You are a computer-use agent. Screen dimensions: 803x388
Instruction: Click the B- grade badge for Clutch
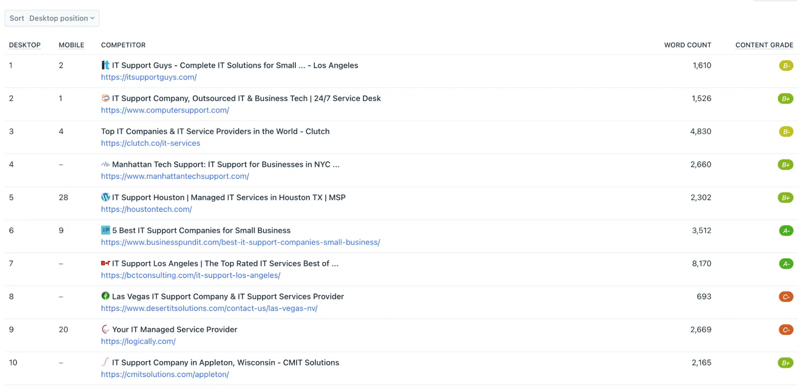pos(785,132)
